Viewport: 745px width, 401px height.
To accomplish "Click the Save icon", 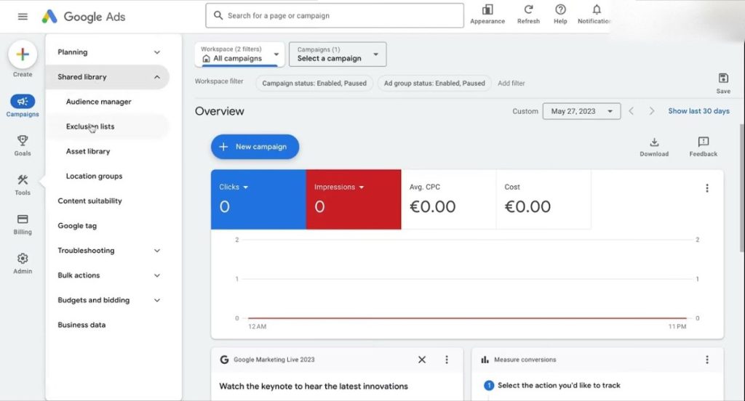I will pyautogui.click(x=723, y=78).
